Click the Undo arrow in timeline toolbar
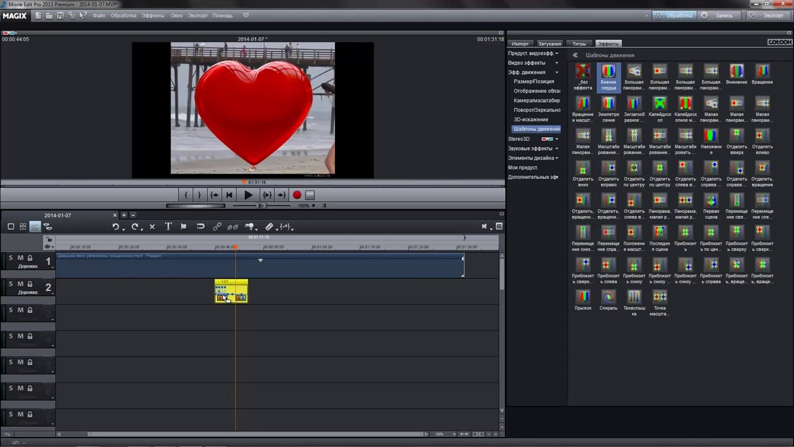 pyautogui.click(x=116, y=227)
